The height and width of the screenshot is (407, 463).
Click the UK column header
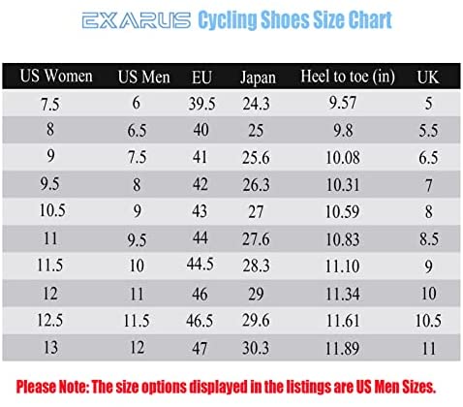pos(428,78)
